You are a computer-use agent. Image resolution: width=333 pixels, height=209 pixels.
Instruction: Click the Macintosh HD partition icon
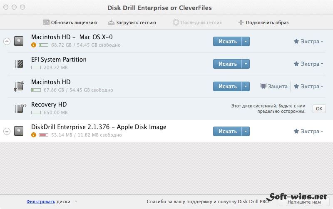pos(19,86)
